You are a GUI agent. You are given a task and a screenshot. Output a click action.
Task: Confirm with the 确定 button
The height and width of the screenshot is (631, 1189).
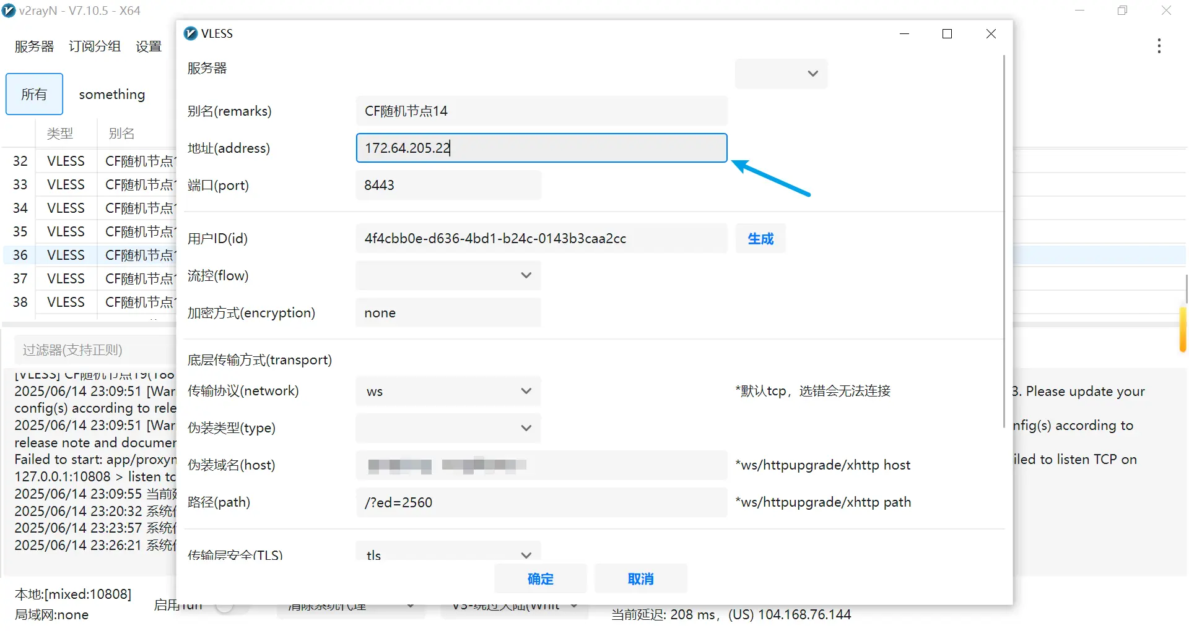click(540, 578)
